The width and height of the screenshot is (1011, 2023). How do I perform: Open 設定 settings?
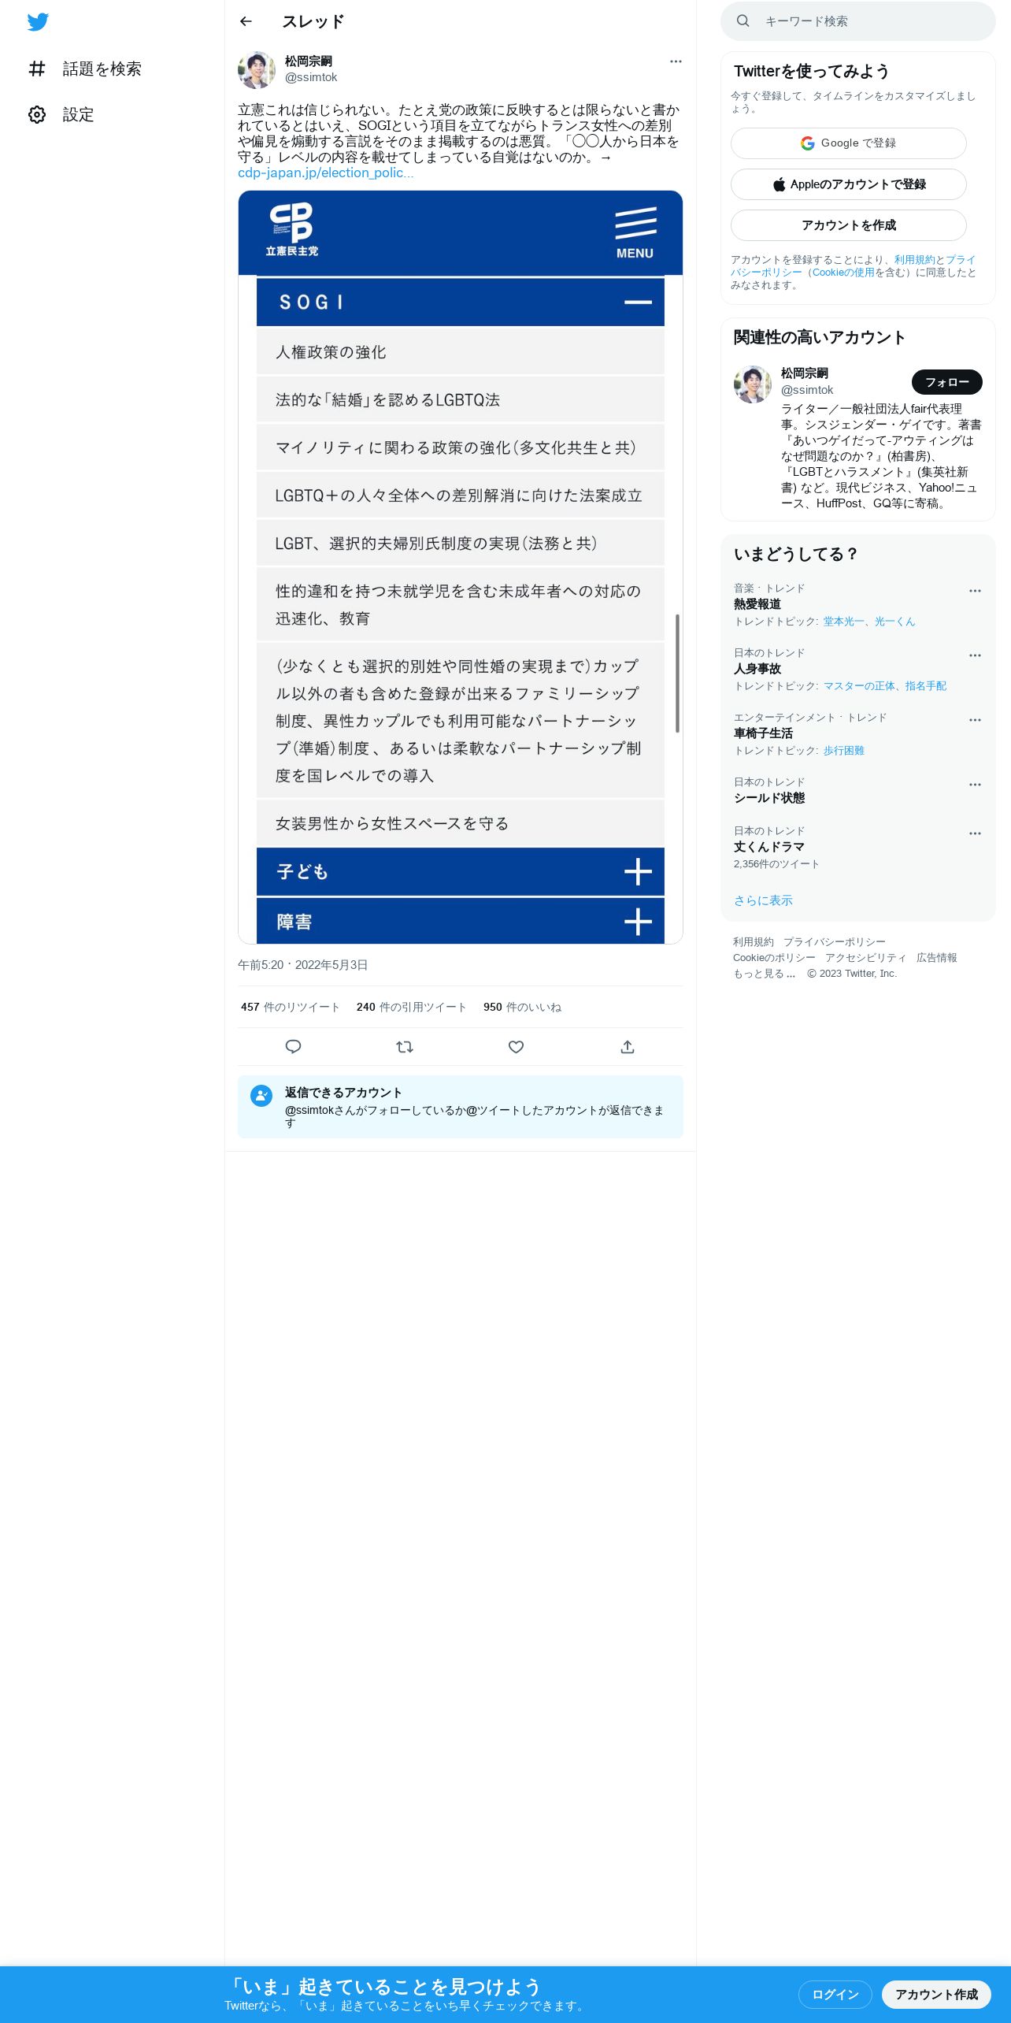point(61,115)
